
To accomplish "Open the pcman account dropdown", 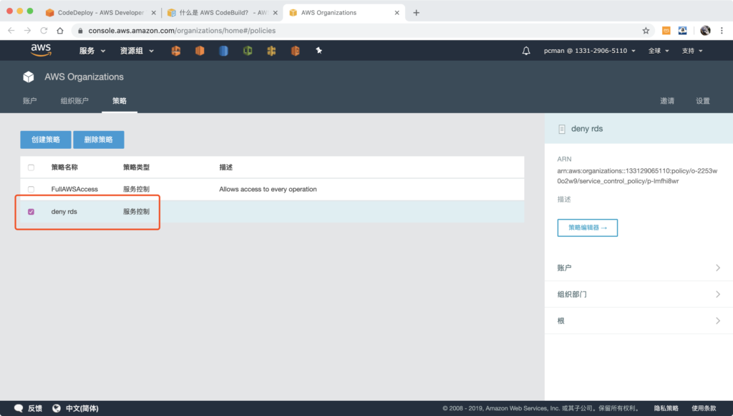I will point(590,51).
